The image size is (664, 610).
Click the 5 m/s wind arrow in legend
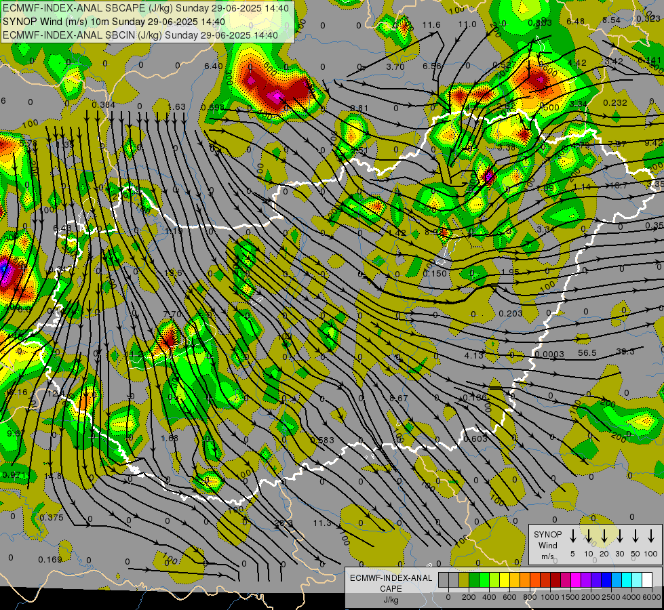click(x=573, y=536)
